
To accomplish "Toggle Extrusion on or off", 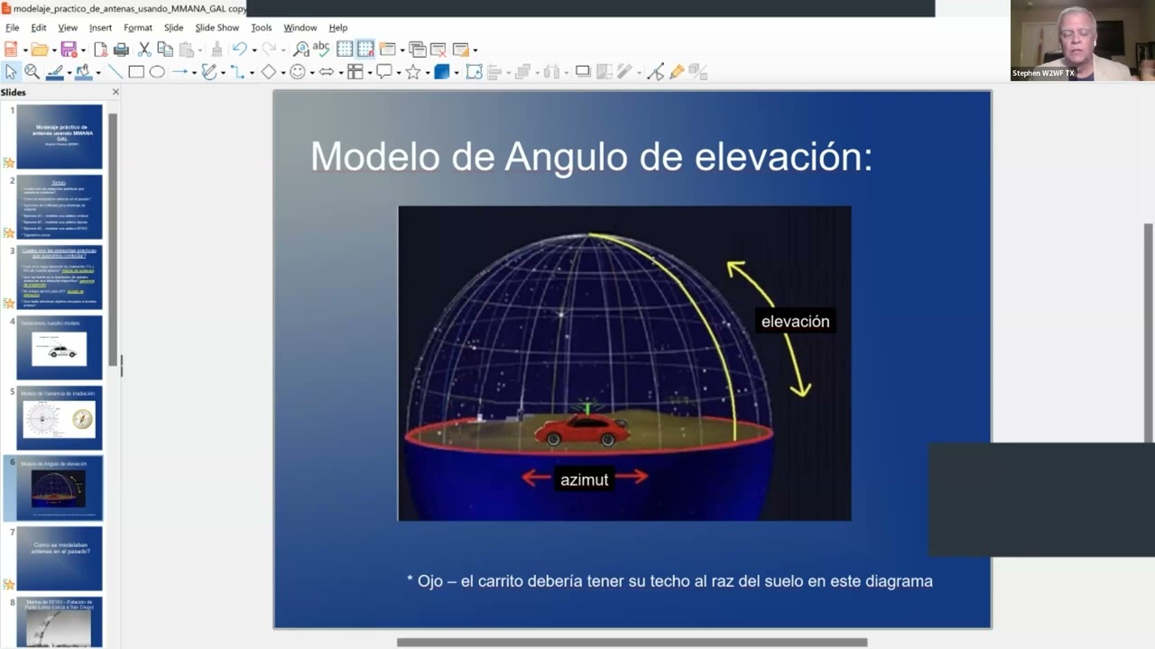I will (698, 72).
